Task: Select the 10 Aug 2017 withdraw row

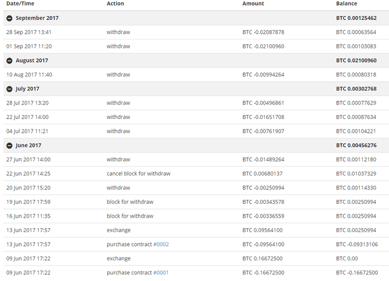Action: pos(196,74)
